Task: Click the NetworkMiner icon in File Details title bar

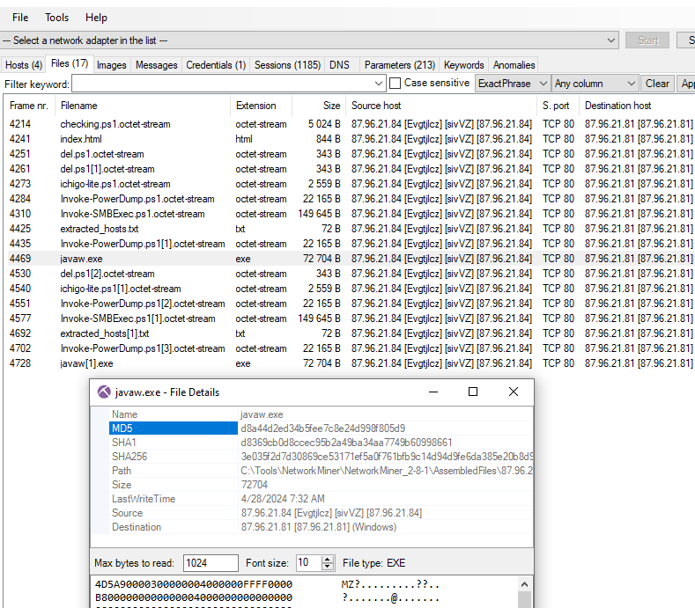Action: 104,392
